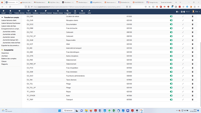Open the Tiers menu
The height and width of the screenshot is (113, 201).
[10, 12]
